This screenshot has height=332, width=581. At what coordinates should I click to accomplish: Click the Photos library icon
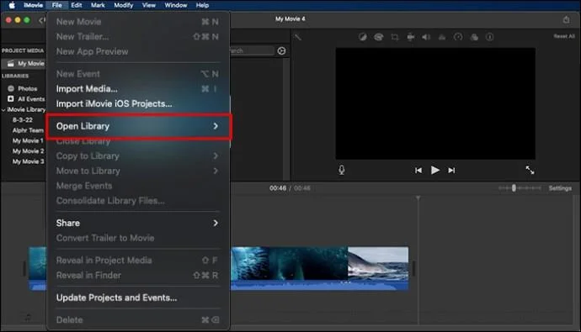[11, 88]
